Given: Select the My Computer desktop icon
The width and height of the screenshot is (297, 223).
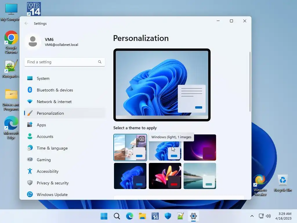Looking at the screenshot, I should pyautogui.click(x=10, y=12).
